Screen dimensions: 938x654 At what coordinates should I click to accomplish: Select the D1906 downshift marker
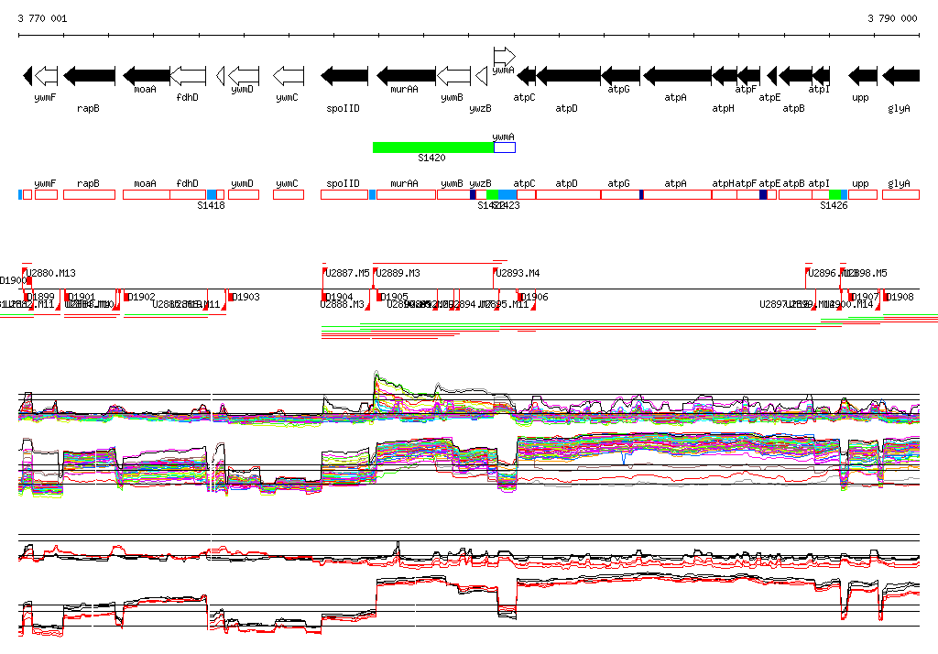click(x=534, y=297)
